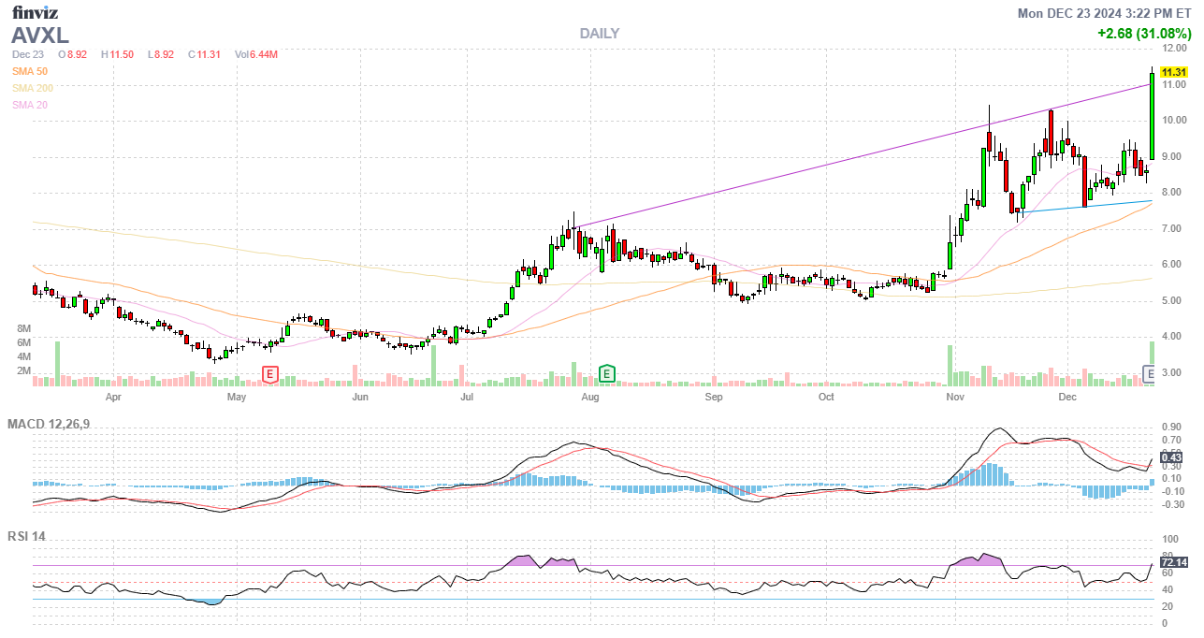Select the Jul label on the time axis
Image resolution: width=1204 pixels, height=638 pixels.
point(468,397)
